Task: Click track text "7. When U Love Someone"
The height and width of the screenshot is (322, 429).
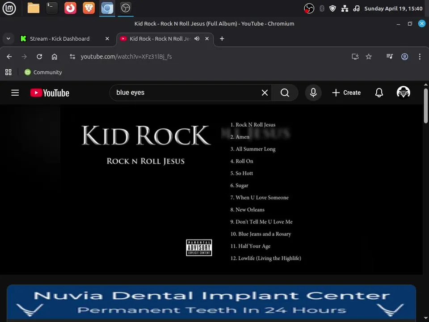Action: coord(259,197)
